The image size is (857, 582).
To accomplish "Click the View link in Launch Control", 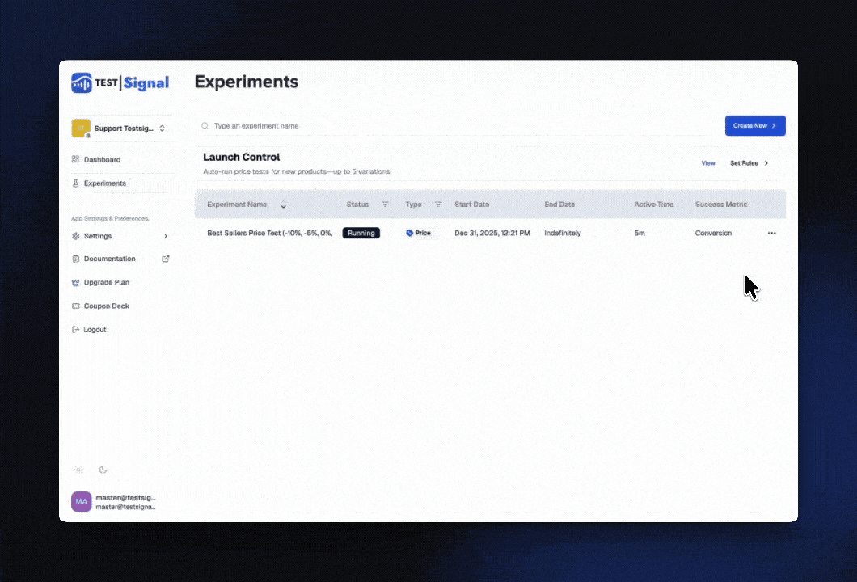I will click(x=707, y=163).
